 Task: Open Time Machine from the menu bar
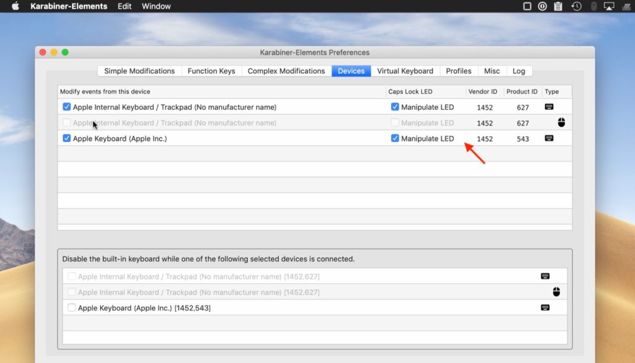point(576,6)
